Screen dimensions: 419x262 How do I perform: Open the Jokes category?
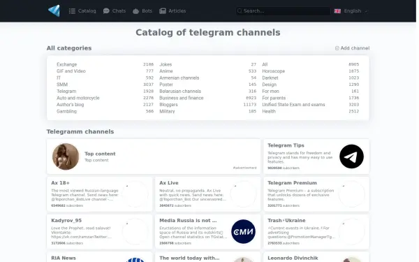click(166, 64)
